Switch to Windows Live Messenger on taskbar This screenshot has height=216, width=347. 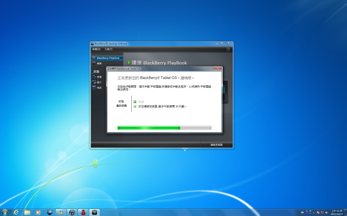pyautogui.click(x=61, y=212)
